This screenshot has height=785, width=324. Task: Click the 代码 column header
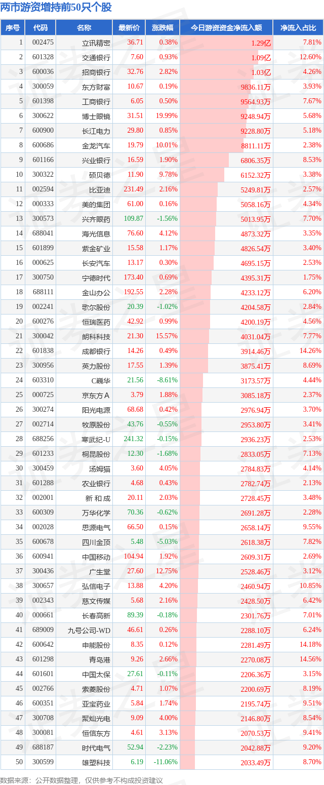[40, 28]
